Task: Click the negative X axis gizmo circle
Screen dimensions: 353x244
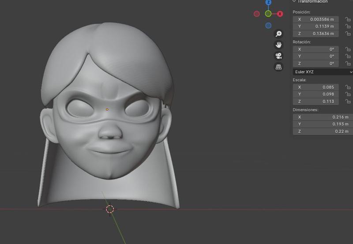Action: (257, 14)
